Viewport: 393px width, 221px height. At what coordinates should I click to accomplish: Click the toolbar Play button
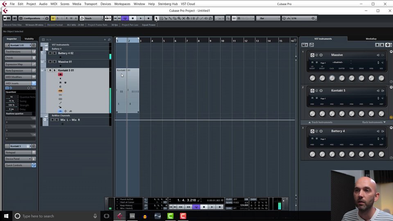point(140,18)
